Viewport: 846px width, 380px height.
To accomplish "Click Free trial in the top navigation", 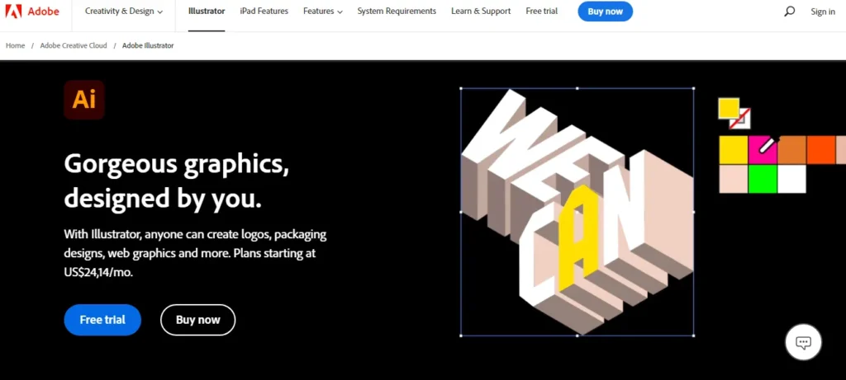I will tap(542, 12).
